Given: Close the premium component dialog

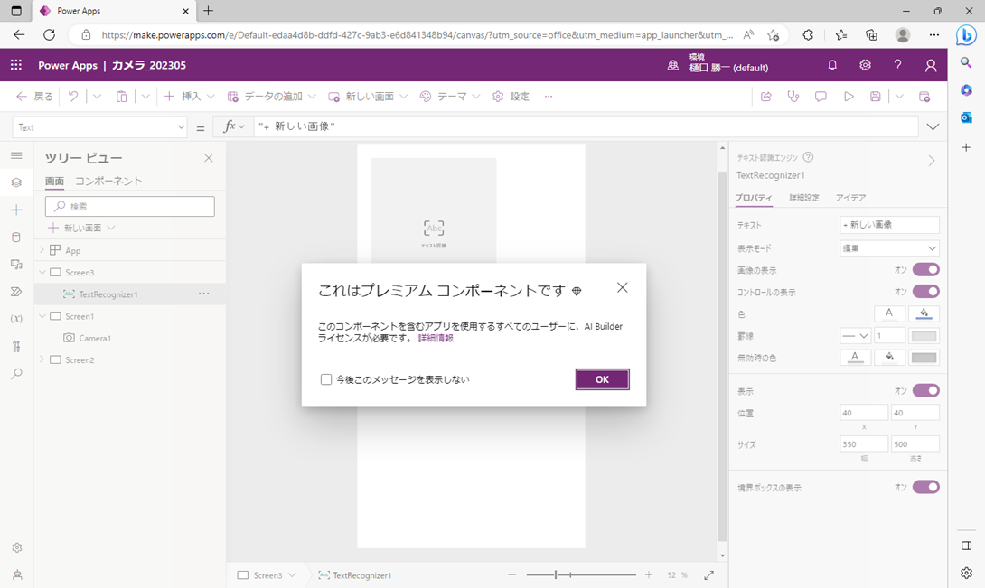Looking at the screenshot, I should (622, 287).
